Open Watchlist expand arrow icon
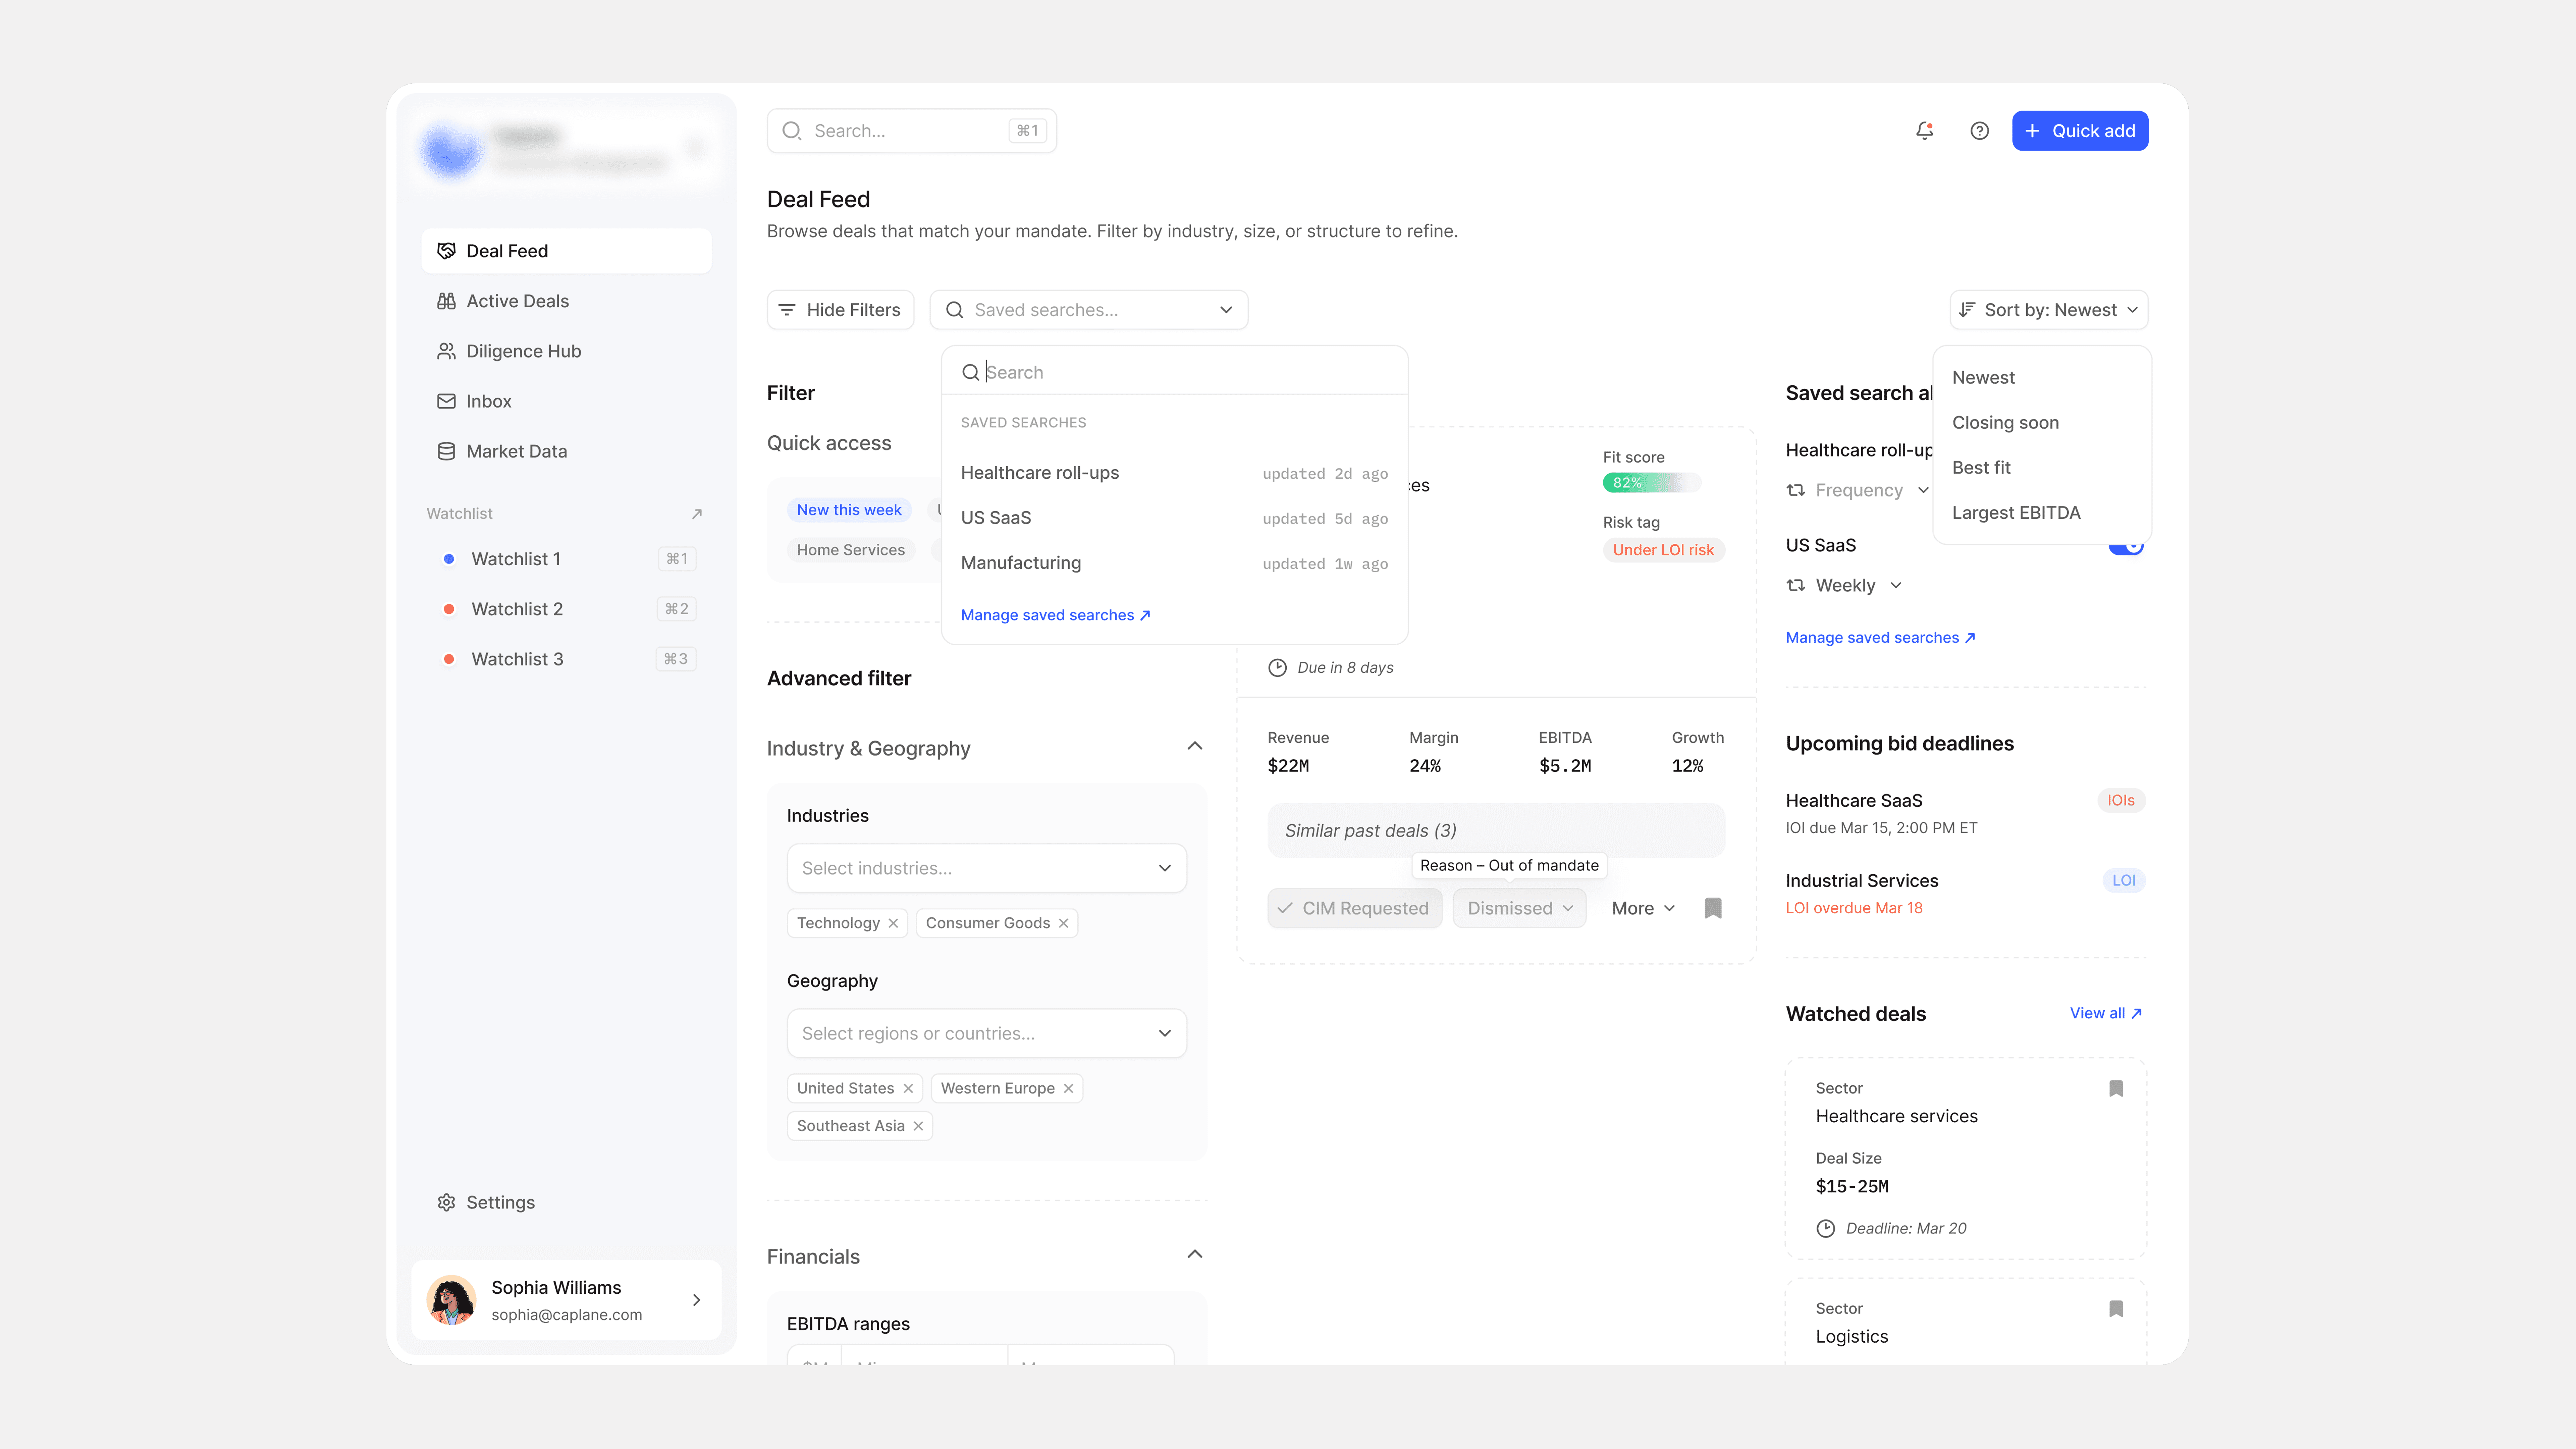This screenshot has width=2576, height=1449. point(697,514)
